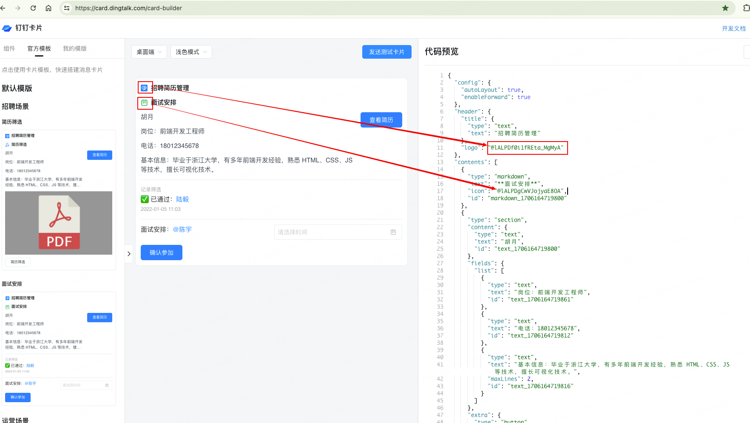Click code line "enableForward": true
750x423 pixels.
pos(496,97)
